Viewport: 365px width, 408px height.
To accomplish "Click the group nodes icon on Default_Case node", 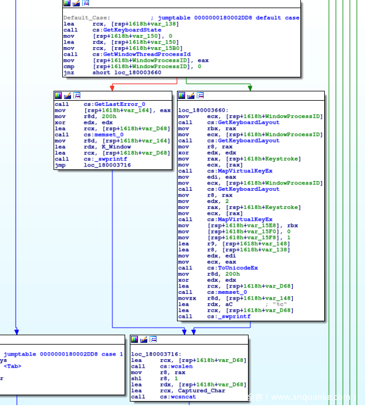I will [86, 3].
